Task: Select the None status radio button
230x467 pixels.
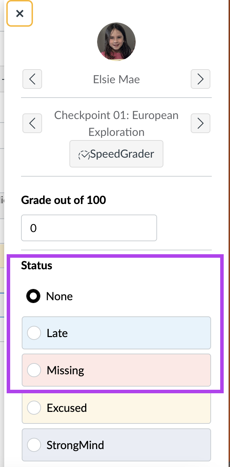Action: [34, 296]
